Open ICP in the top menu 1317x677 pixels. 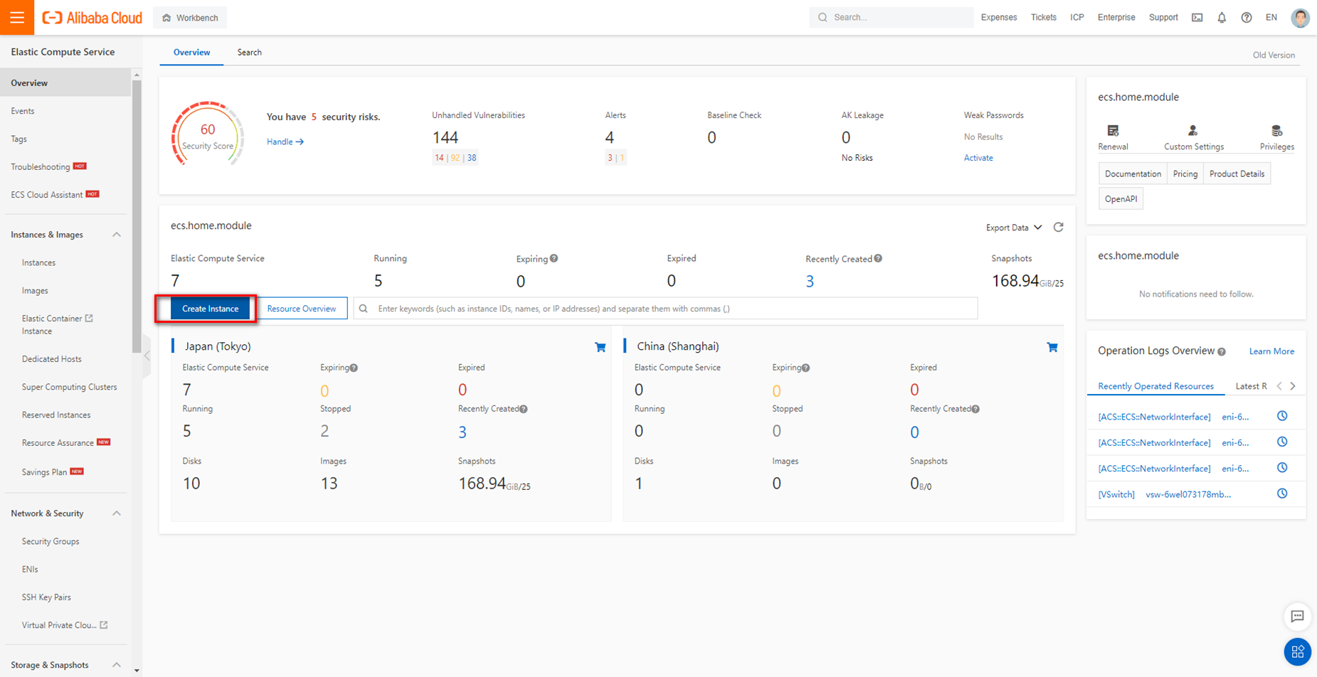tap(1077, 18)
